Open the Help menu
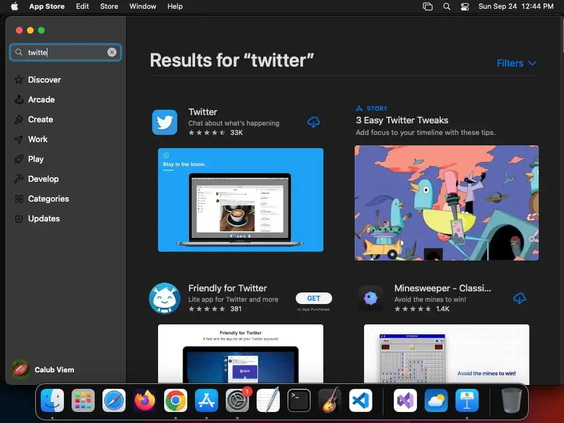564x423 pixels. (175, 6)
